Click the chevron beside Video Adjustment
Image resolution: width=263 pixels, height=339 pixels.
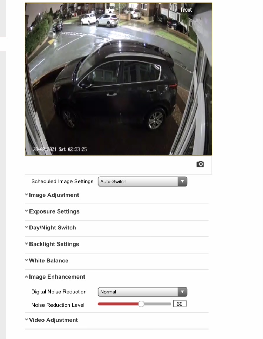tap(26, 319)
